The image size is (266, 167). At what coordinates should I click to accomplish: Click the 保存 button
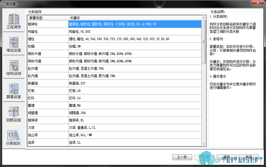[x=227, y=157]
